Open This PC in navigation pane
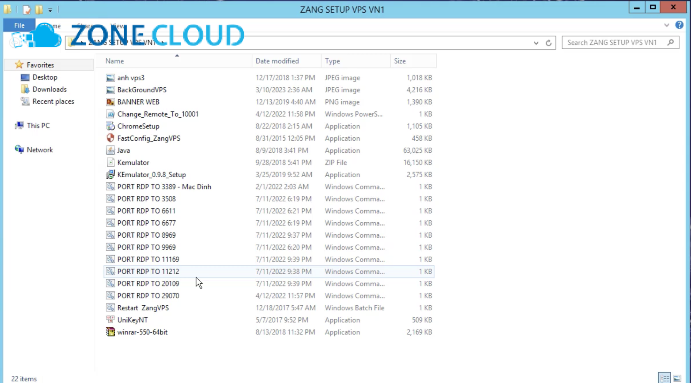The height and width of the screenshot is (383, 691). (x=38, y=126)
